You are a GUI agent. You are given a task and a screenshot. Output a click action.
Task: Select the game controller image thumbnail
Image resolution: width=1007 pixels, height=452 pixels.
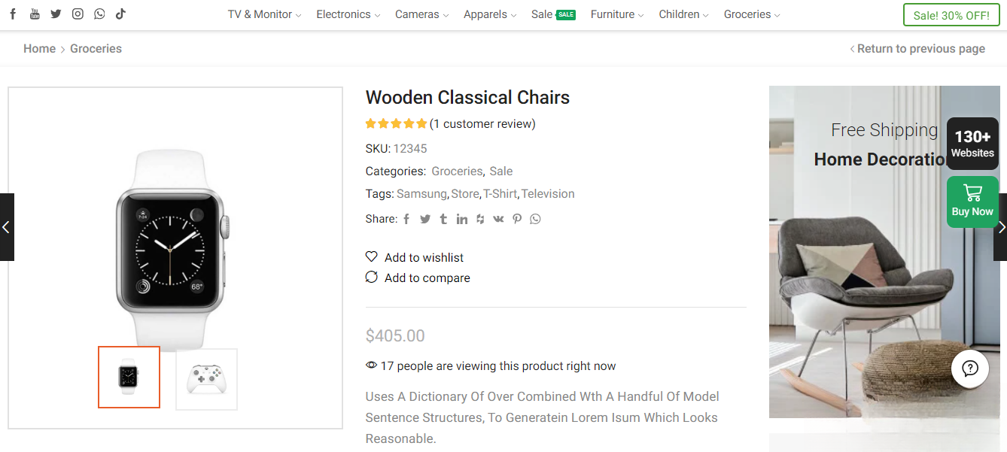pos(206,379)
